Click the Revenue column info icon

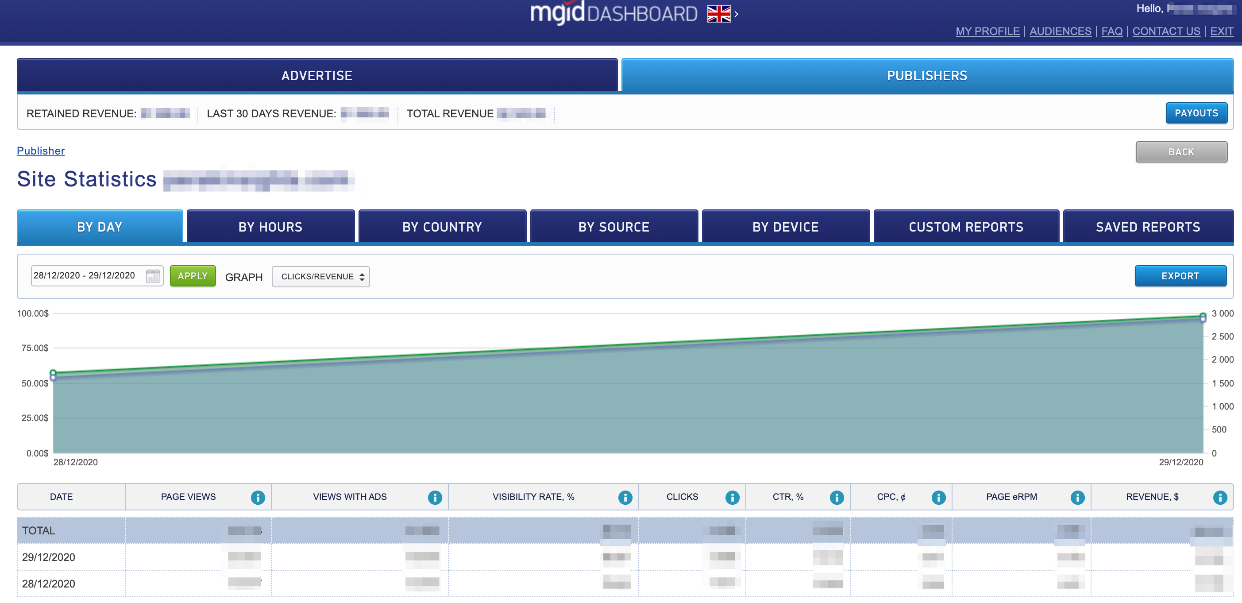(x=1220, y=497)
